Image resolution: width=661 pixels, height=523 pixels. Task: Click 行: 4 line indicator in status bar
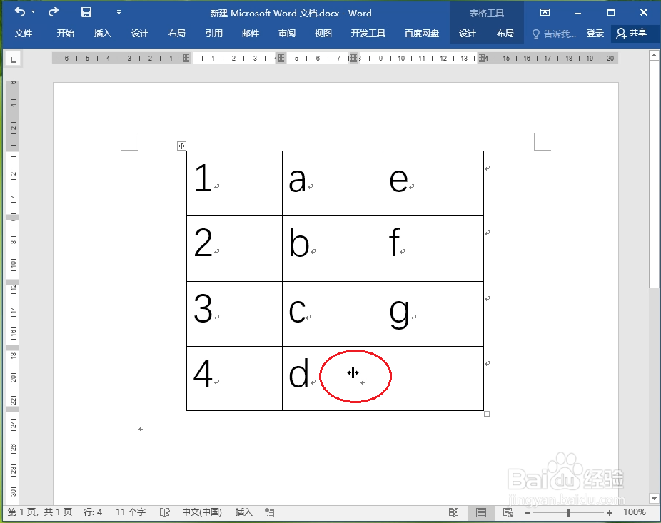tap(93, 512)
